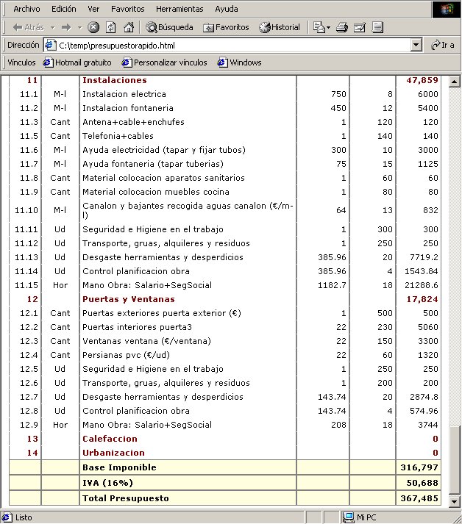
Task: Click the quantity 1182.7
Action: 332,285
